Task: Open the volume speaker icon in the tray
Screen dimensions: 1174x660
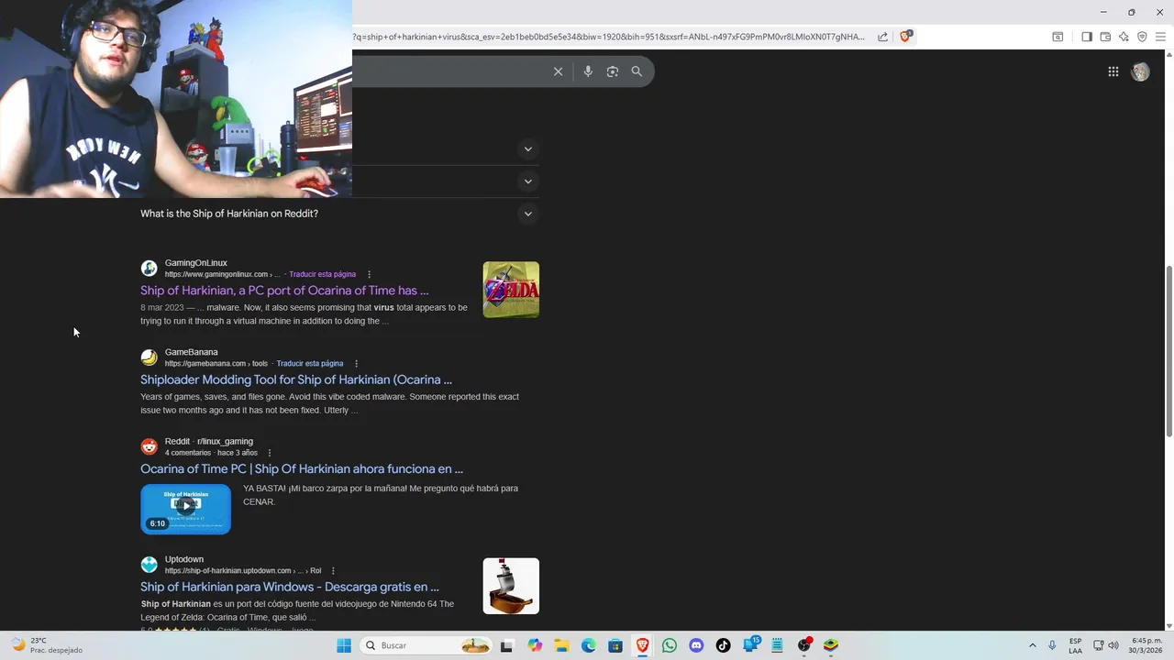Action: click(x=1113, y=645)
